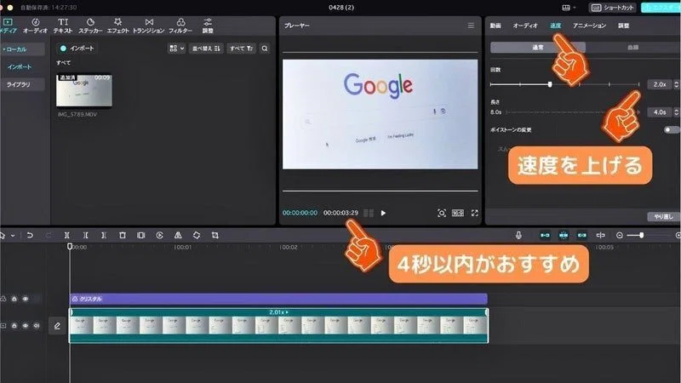
Task: Select the クリスタル effect clip on timeline
Action: (x=278, y=299)
